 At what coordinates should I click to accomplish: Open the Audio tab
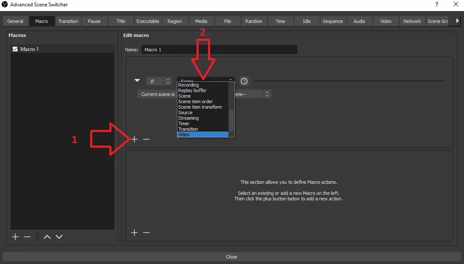359,21
